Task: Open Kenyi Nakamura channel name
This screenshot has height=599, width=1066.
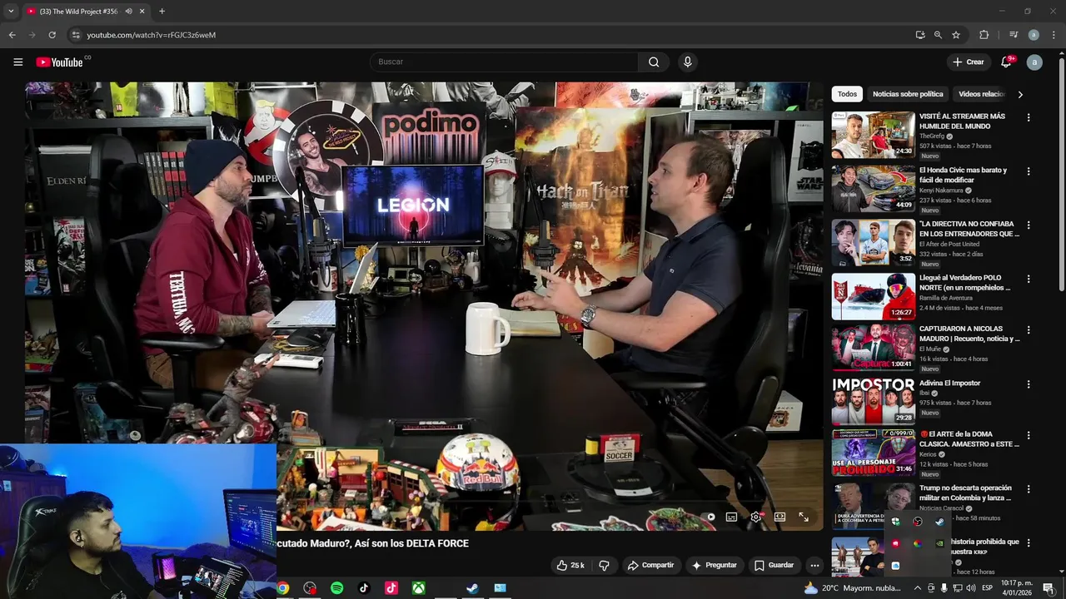Action: (x=941, y=190)
